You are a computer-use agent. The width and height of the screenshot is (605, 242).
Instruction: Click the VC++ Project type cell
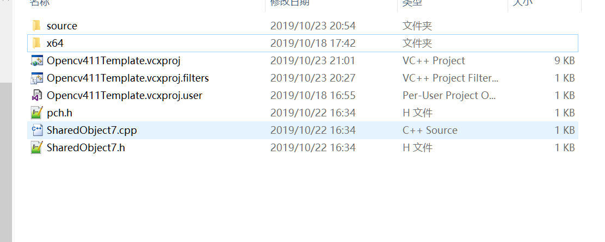pos(434,60)
